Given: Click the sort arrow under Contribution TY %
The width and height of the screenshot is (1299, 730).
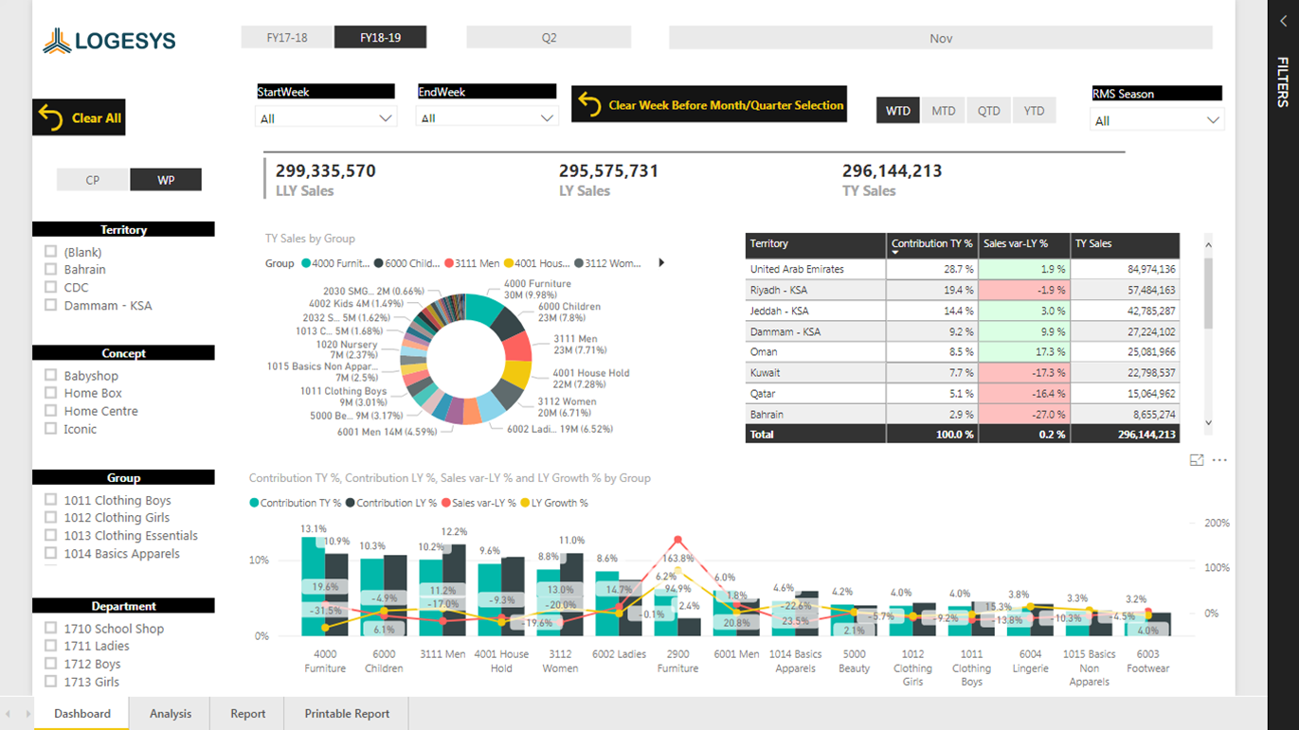Looking at the screenshot, I should [x=895, y=253].
